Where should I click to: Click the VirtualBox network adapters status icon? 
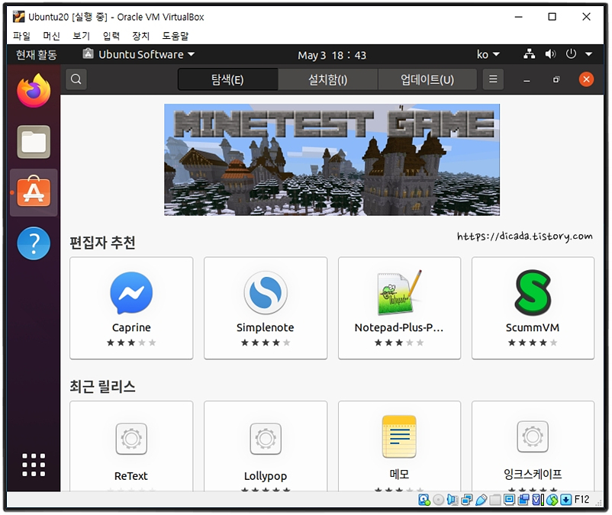pos(467,500)
